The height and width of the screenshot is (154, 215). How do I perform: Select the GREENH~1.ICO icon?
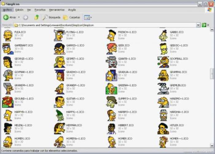pyautogui.click(x=111, y=89)
